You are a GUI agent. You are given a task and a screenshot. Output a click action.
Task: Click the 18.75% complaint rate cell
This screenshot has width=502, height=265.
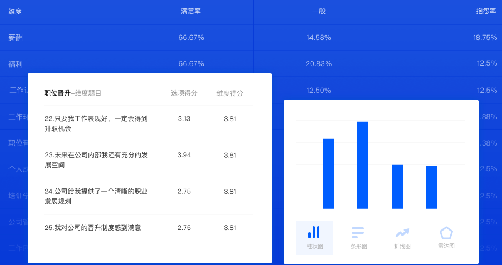485,38
